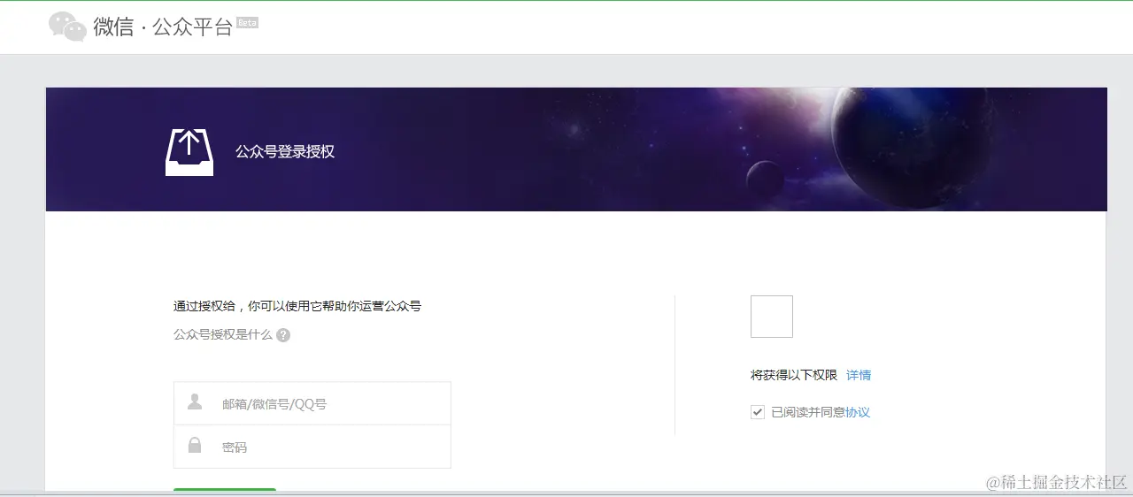Screen dimensions: 1133x497
Task: Focus the 密码 password field
Action: click(x=312, y=447)
